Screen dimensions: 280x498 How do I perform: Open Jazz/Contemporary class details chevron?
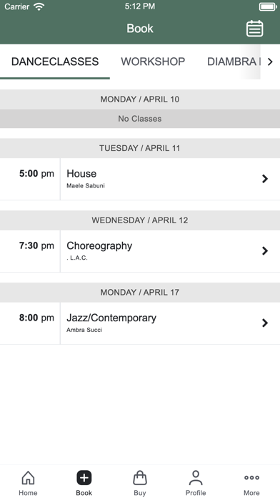(265, 323)
